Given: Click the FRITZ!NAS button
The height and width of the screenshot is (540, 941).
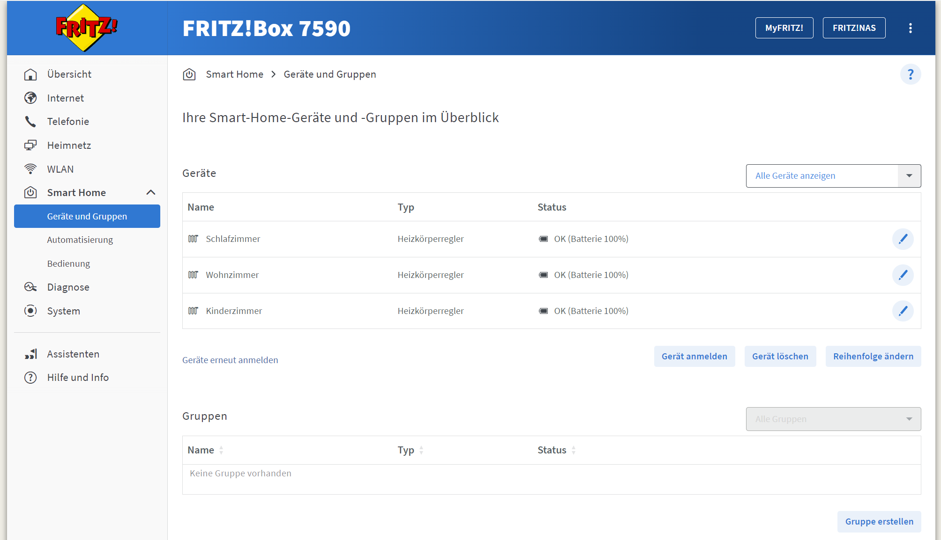Looking at the screenshot, I should (854, 28).
